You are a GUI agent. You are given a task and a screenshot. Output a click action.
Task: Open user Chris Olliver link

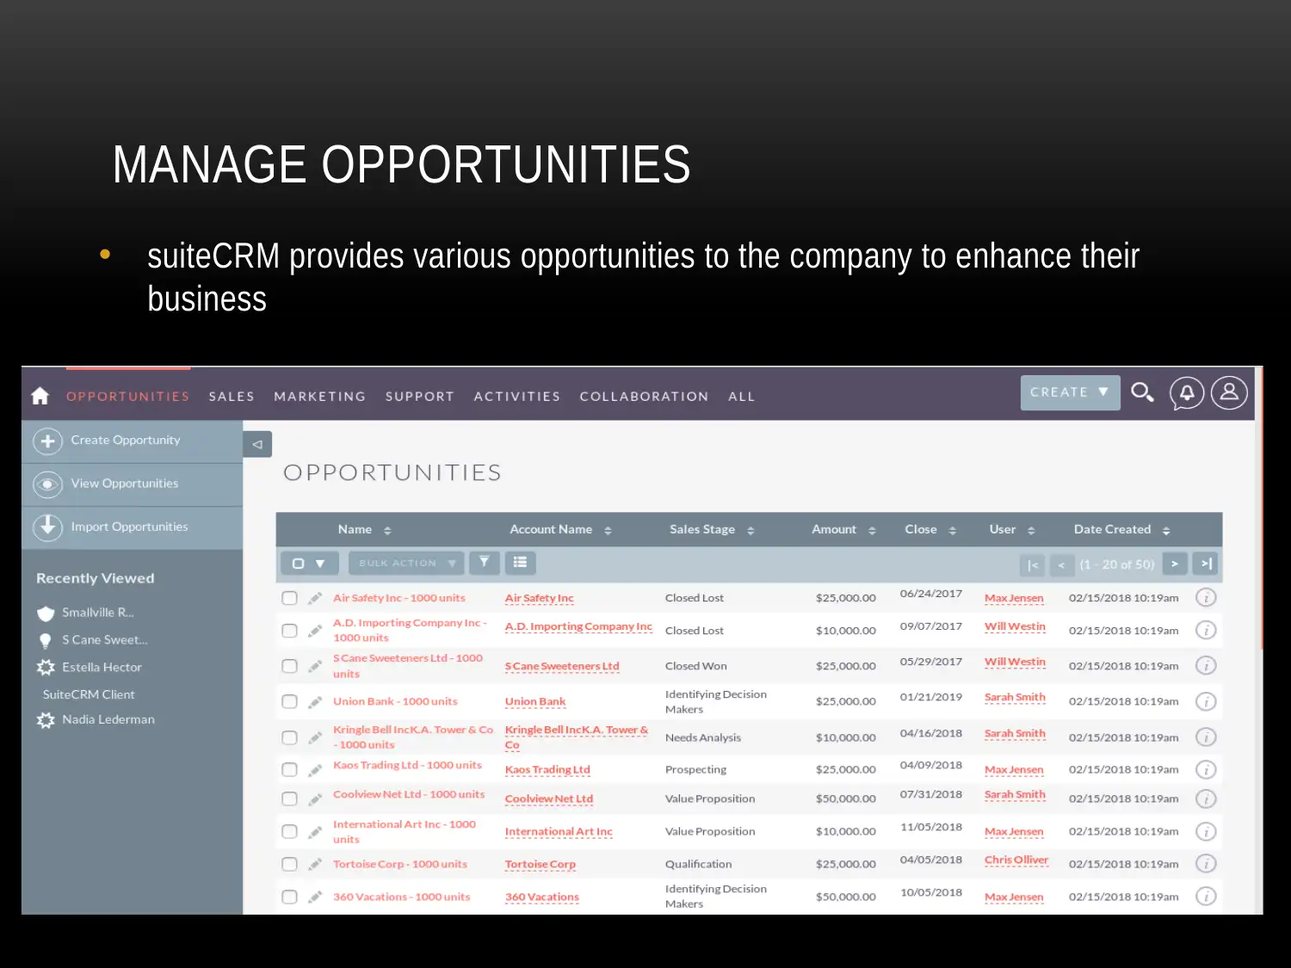pyautogui.click(x=1016, y=860)
